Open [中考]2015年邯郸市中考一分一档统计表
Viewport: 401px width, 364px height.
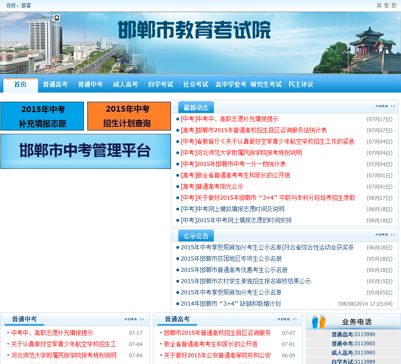point(233,164)
